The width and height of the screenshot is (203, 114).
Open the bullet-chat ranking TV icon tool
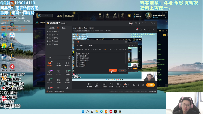[59, 81]
